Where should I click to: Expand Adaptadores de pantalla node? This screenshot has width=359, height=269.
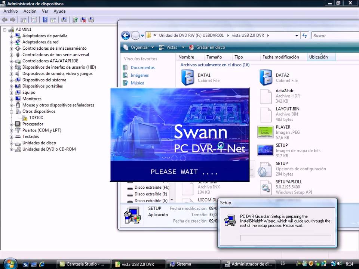[11, 36]
